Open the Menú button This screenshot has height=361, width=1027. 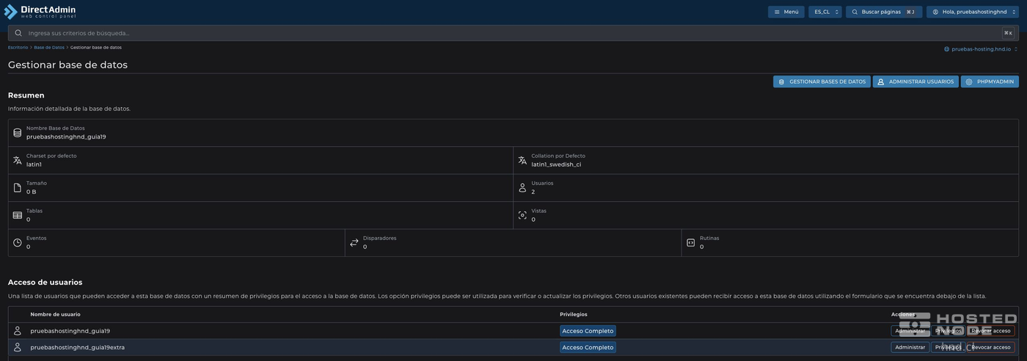[786, 12]
